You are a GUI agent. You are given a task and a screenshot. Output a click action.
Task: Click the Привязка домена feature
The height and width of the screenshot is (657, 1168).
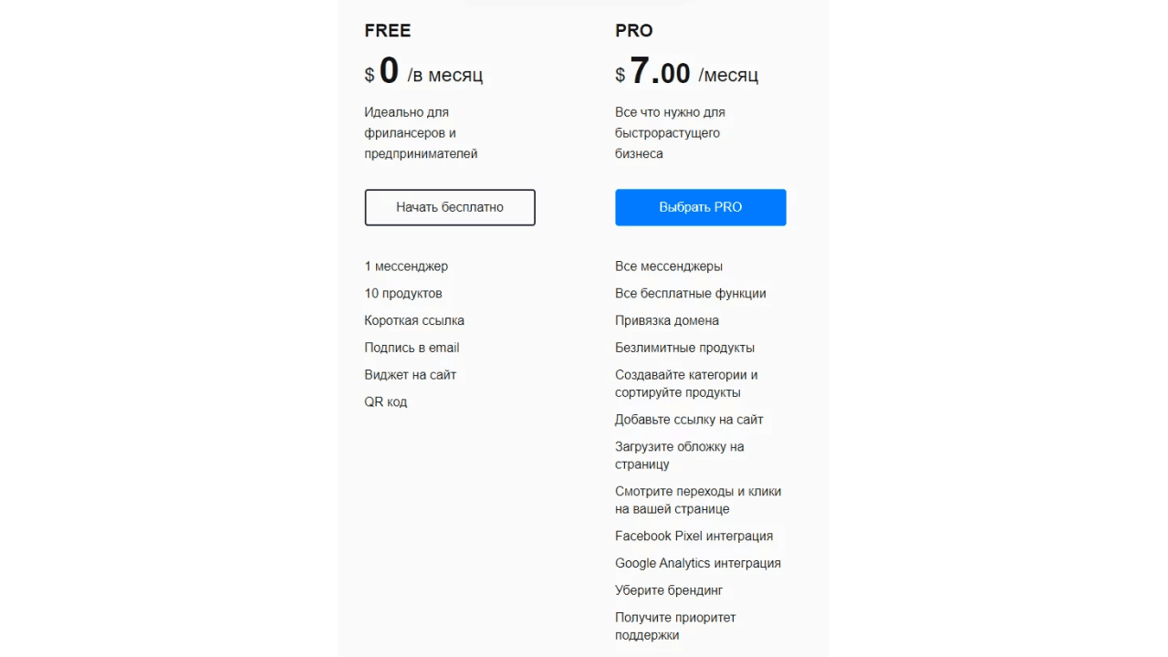click(667, 320)
